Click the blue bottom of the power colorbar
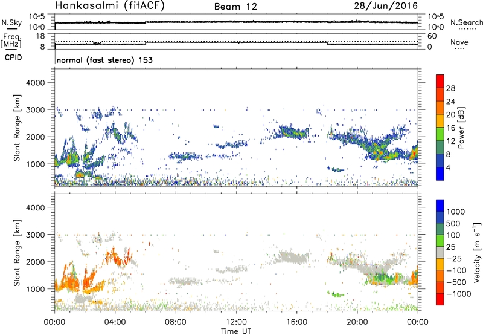The width and height of the screenshot is (483, 335). [x=440, y=174]
